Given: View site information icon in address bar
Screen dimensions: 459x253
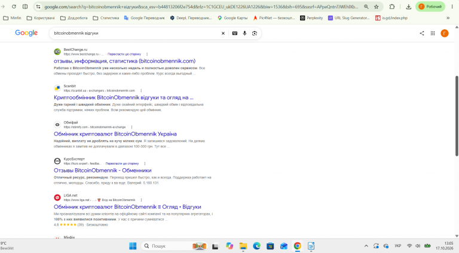Looking at the screenshot, I should (38, 7).
